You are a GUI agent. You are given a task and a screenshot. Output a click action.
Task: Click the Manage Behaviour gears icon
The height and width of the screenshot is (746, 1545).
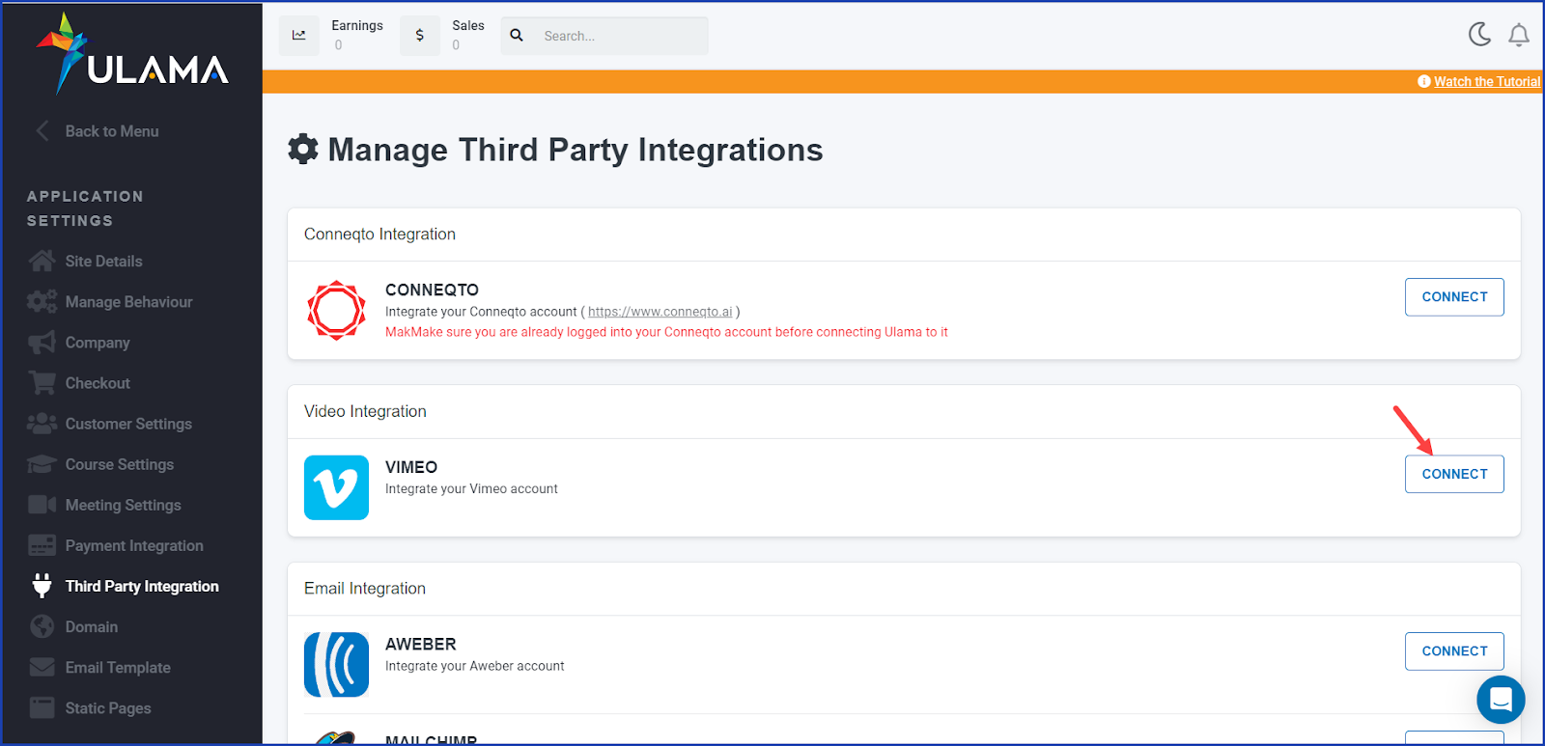[x=42, y=301]
